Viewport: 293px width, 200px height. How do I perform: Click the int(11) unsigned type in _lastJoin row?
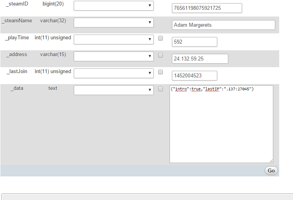coord(53,72)
